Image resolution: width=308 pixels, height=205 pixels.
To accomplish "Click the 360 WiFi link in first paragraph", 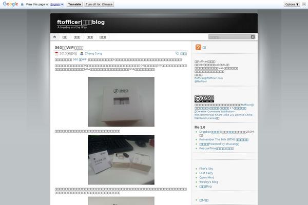I will [x=80, y=59].
